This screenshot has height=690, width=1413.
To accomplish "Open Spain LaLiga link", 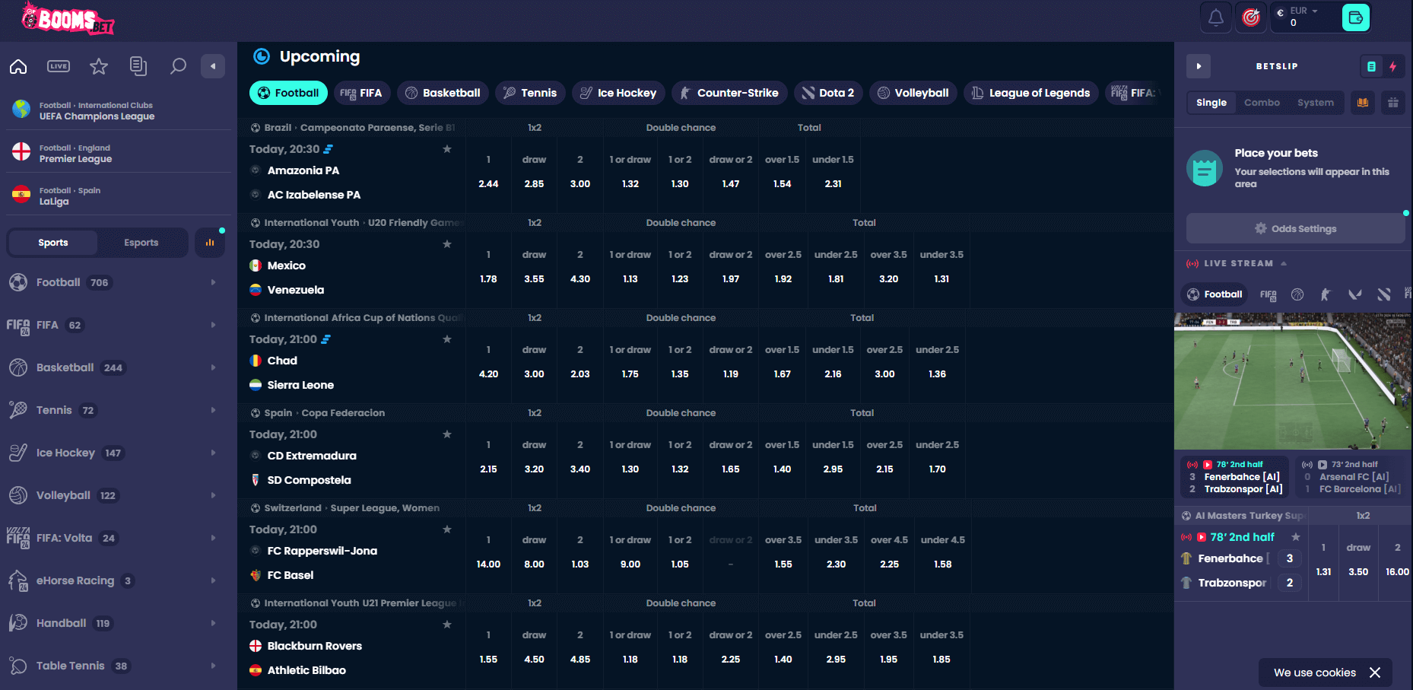I will coord(119,196).
